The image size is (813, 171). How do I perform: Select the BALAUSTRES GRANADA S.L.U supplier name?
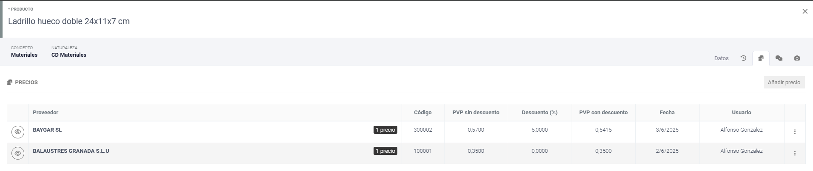71,151
